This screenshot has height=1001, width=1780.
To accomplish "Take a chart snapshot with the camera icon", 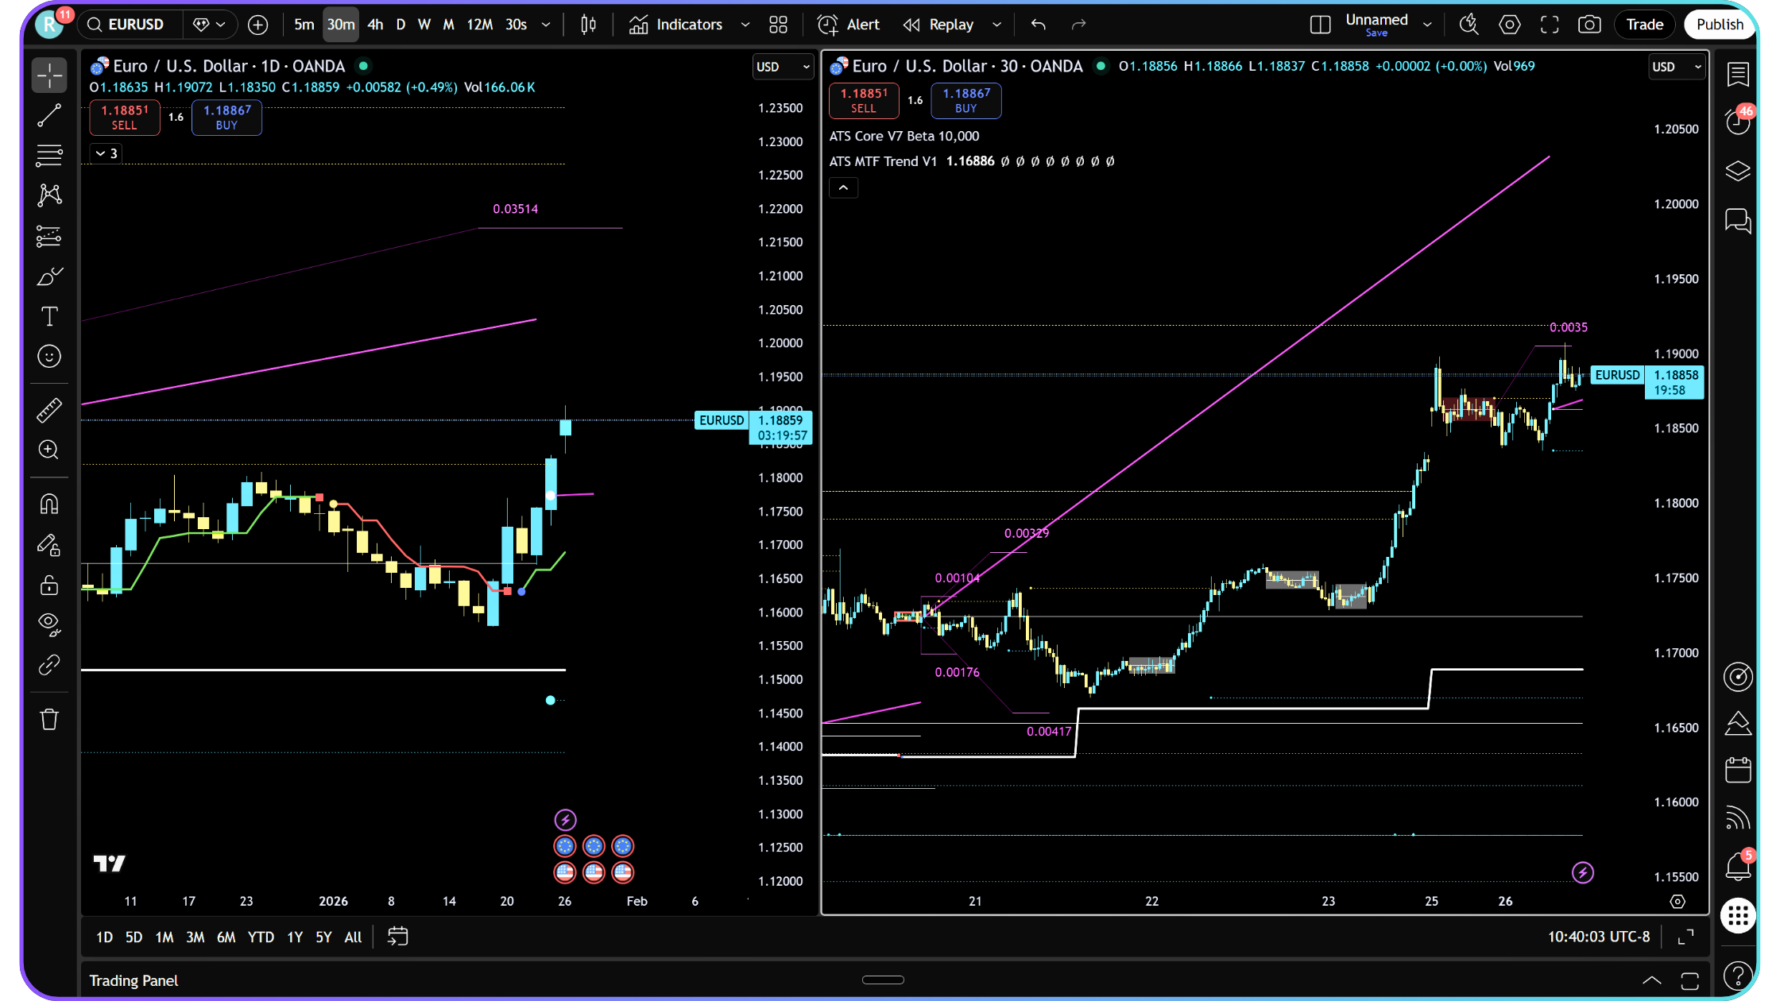I will pos(1589,25).
